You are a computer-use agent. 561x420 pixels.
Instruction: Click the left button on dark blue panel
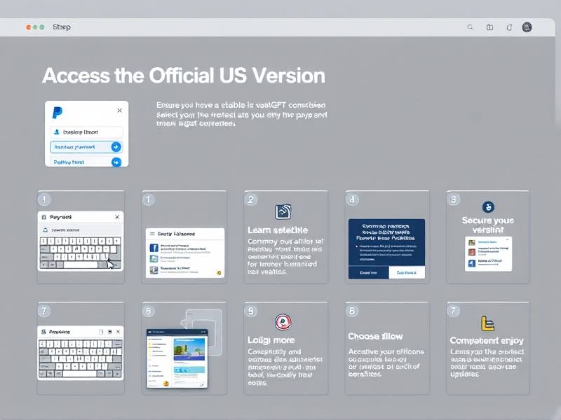367,272
